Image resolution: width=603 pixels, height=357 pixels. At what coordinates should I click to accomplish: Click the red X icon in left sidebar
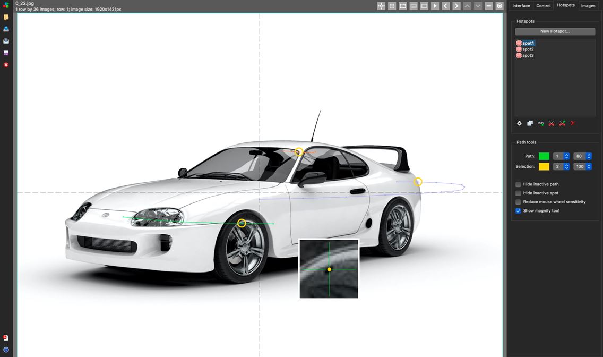point(6,65)
